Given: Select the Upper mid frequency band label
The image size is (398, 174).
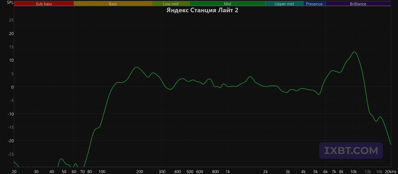Looking at the screenshot, I should pyautogui.click(x=284, y=4).
